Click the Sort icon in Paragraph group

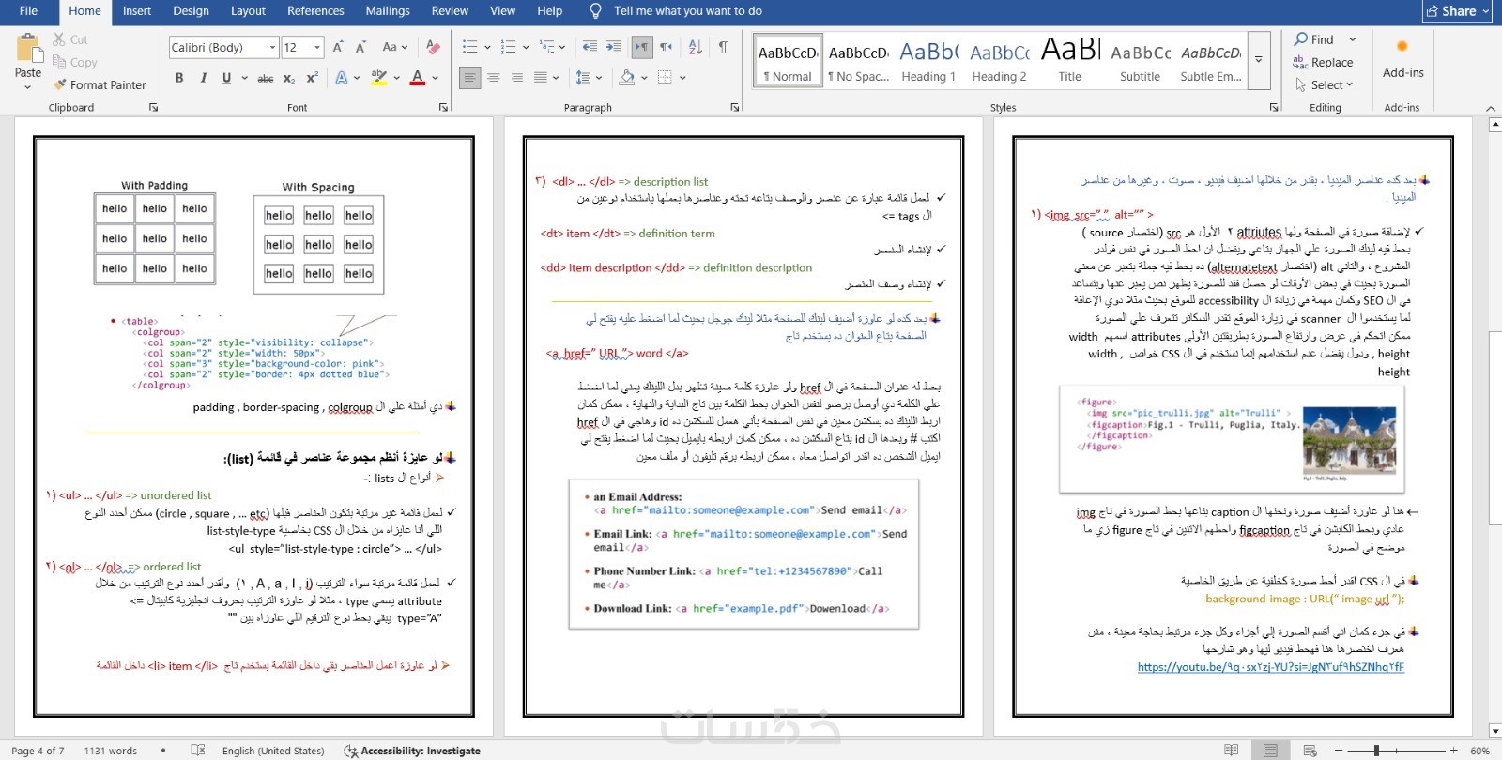coord(695,47)
